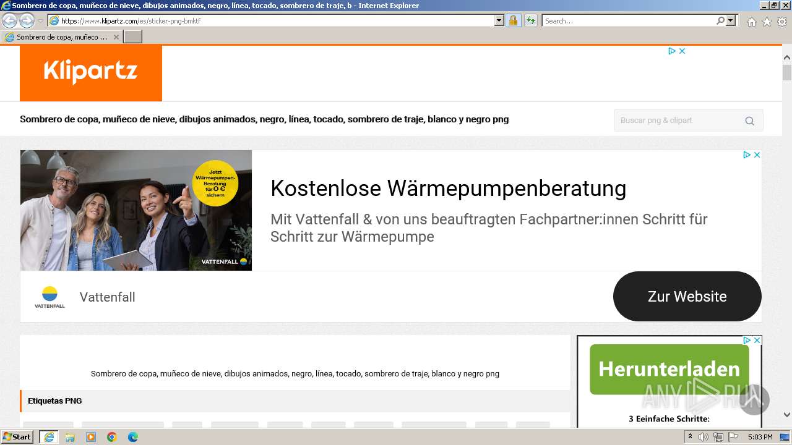
Task: View the security lock report icon
Action: click(x=513, y=20)
